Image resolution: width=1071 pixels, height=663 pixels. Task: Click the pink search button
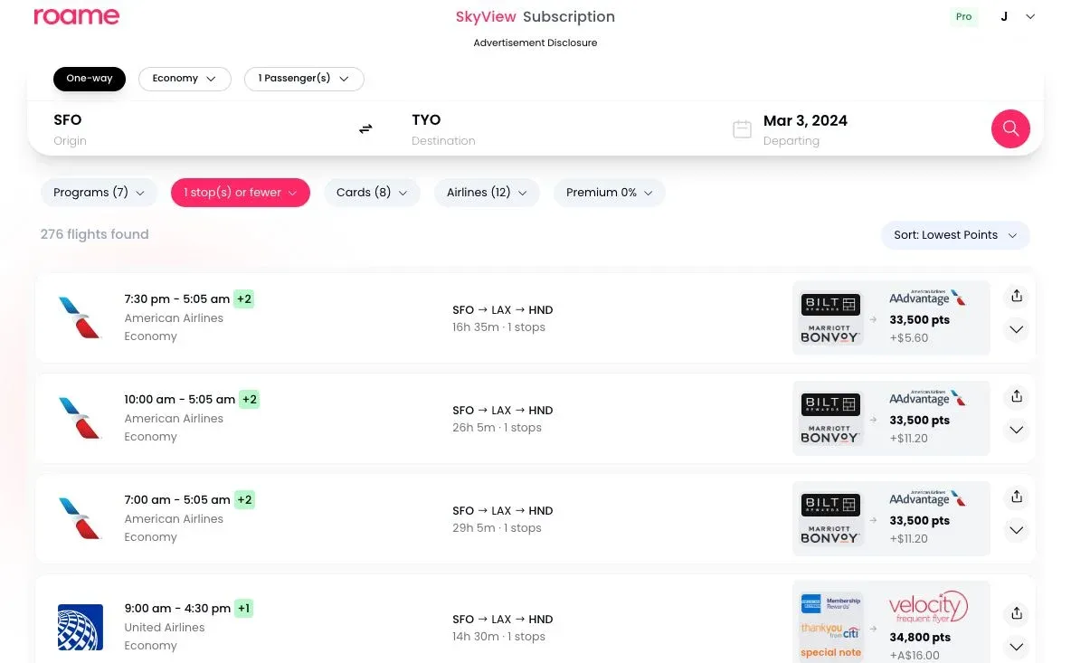[x=1010, y=128]
